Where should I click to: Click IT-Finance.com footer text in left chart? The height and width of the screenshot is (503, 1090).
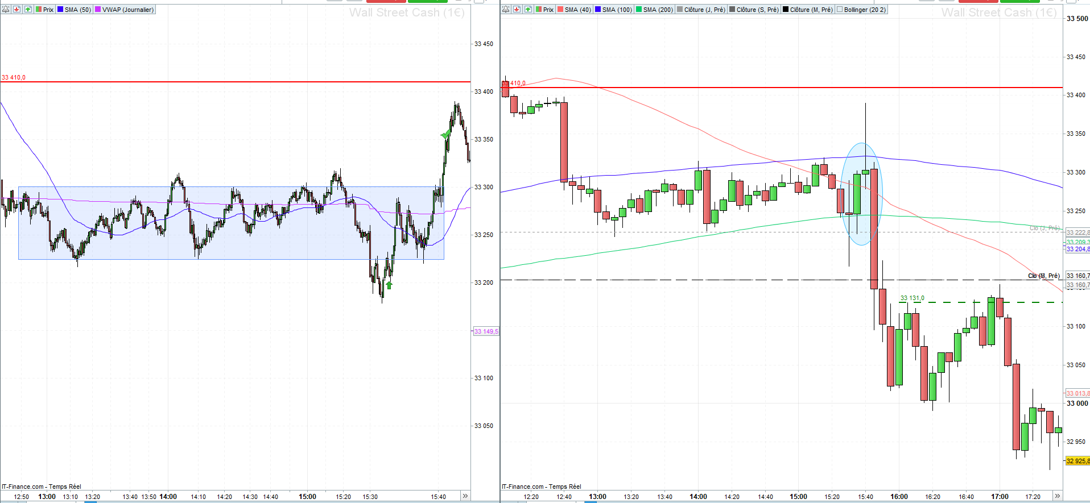[42, 487]
